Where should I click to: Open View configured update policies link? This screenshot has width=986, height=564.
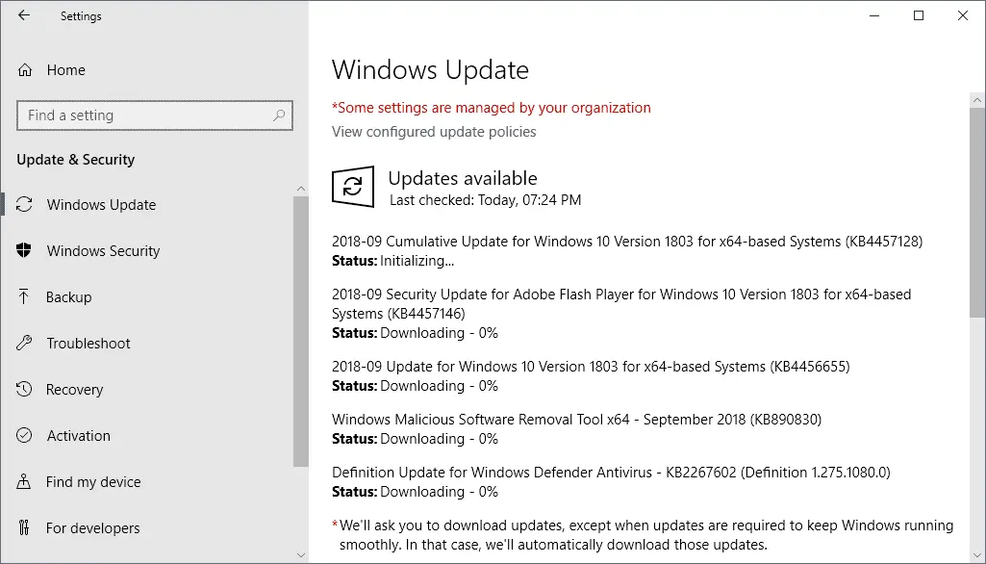[434, 132]
